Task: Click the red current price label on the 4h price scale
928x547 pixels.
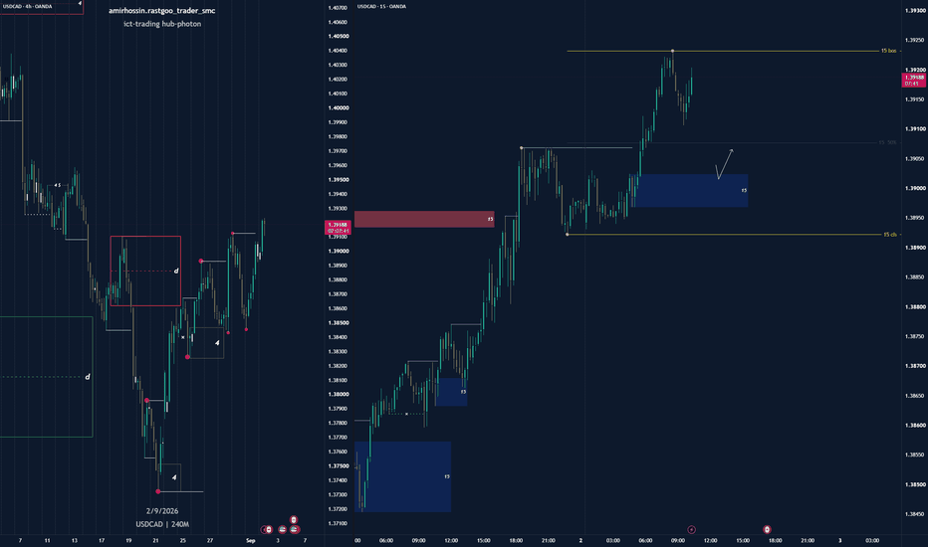Action: (338, 228)
